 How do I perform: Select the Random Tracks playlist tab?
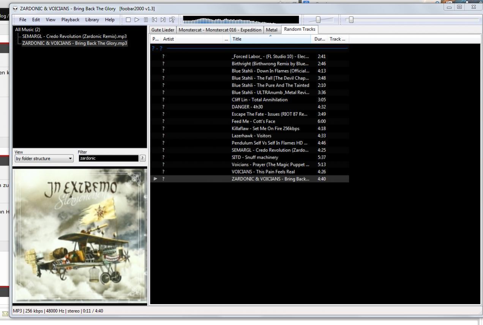300,29
